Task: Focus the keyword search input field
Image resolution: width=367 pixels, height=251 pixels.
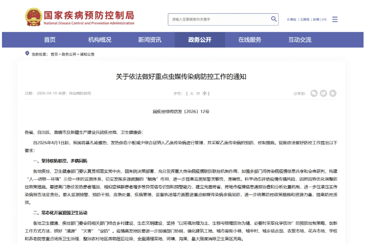Action: click(218, 19)
